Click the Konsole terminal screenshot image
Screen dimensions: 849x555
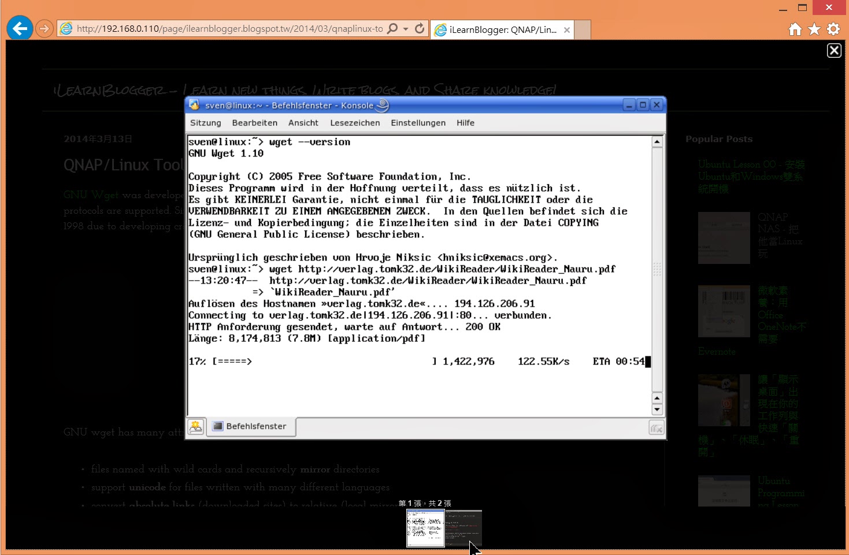(x=425, y=268)
